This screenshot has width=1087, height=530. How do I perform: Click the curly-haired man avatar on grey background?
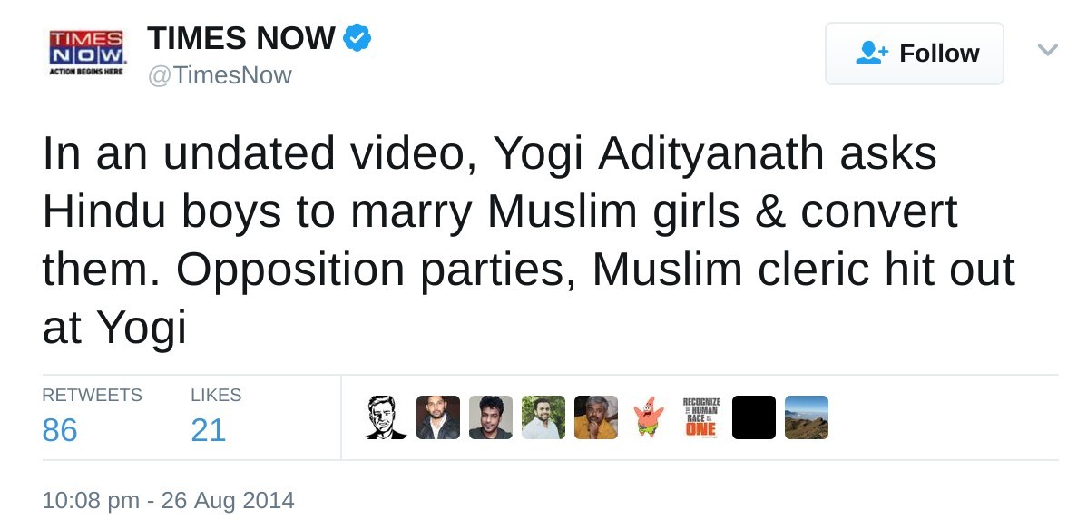coord(491,417)
